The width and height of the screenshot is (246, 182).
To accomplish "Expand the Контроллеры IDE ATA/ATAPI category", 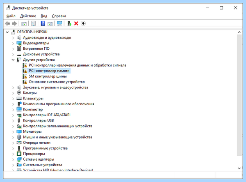I will point(13,115).
